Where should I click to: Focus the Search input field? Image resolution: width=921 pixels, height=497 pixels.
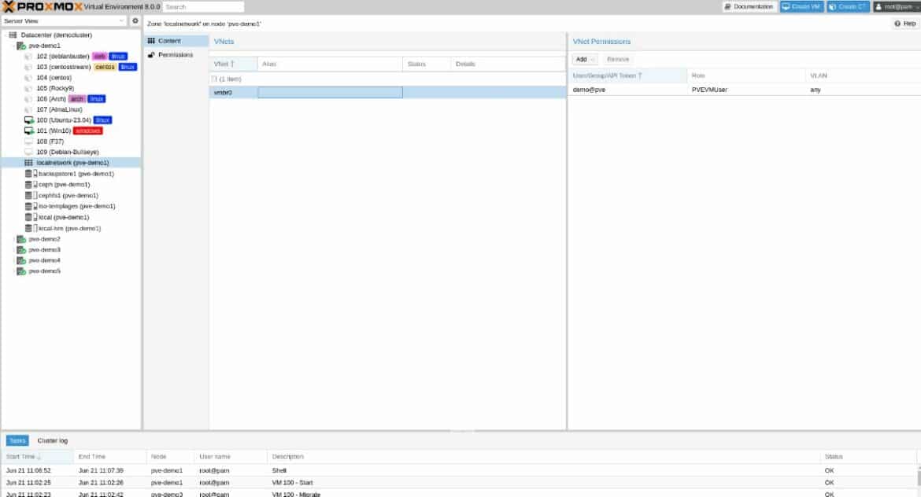tap(203, 6)
